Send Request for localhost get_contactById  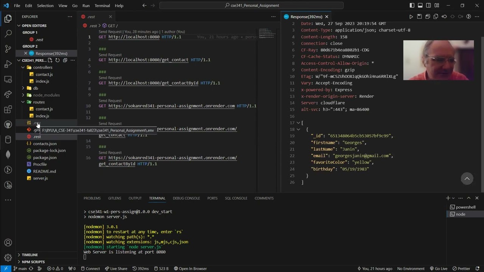pos(110,78)
